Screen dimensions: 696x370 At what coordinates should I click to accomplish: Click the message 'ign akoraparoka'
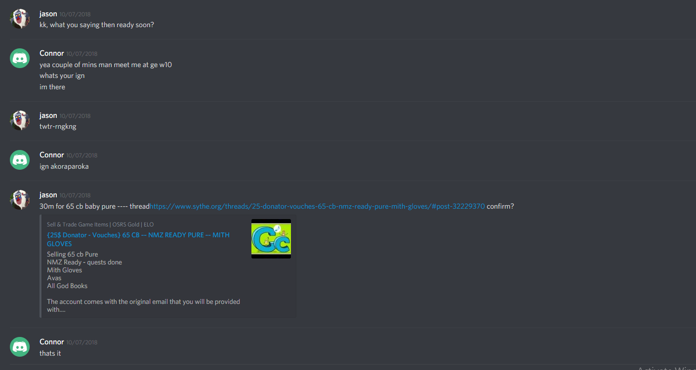click(64, 166)
